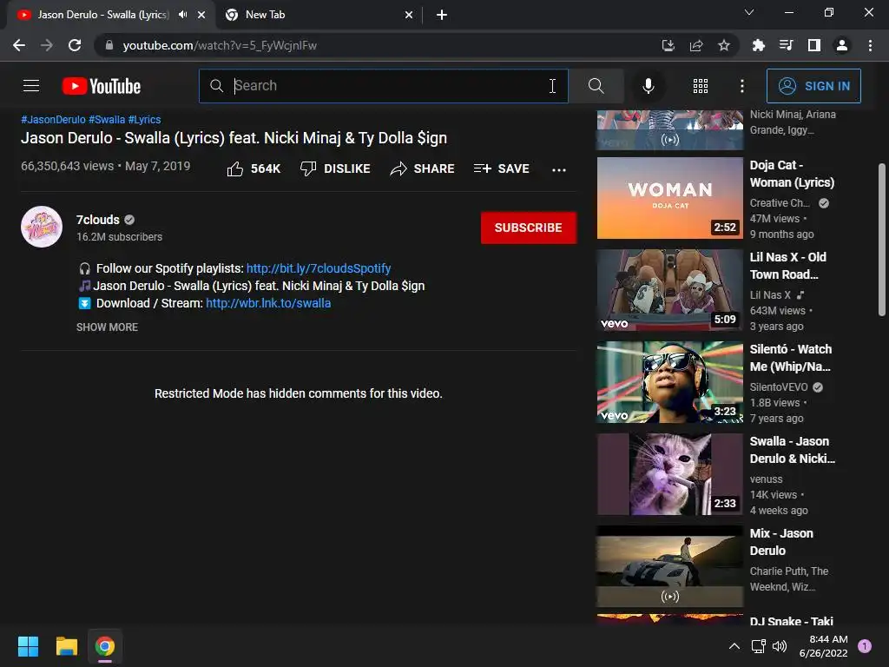Close the Jason Derulo Swalla tab
The height and width of the screenshot is (667, 889).
(x=201, y=15)
